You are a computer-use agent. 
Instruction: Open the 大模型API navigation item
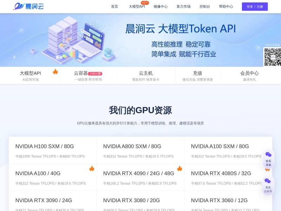click(x=137, y=7)
